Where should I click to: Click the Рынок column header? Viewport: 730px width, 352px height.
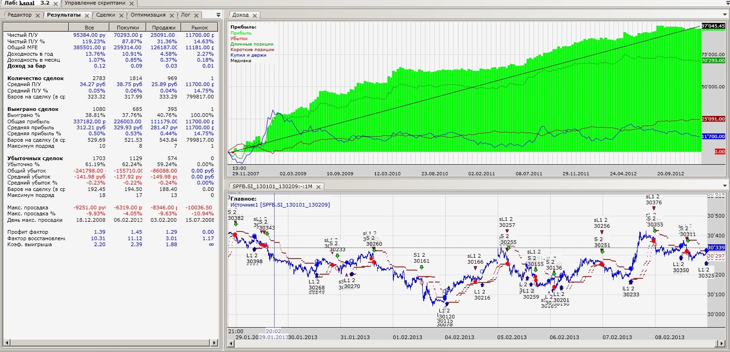tap(200, 28)
